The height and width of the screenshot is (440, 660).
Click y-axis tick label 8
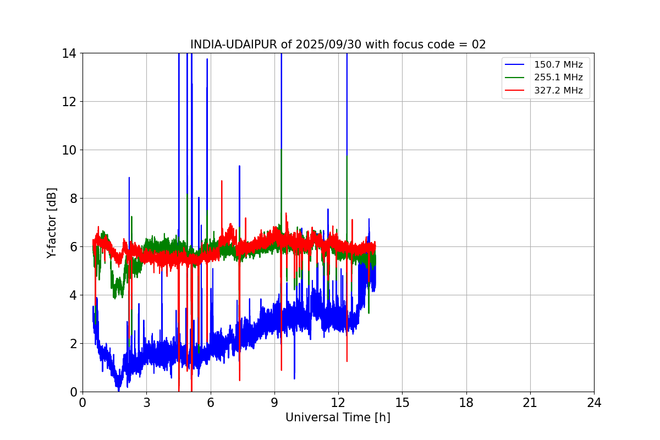tap(72, 199)
